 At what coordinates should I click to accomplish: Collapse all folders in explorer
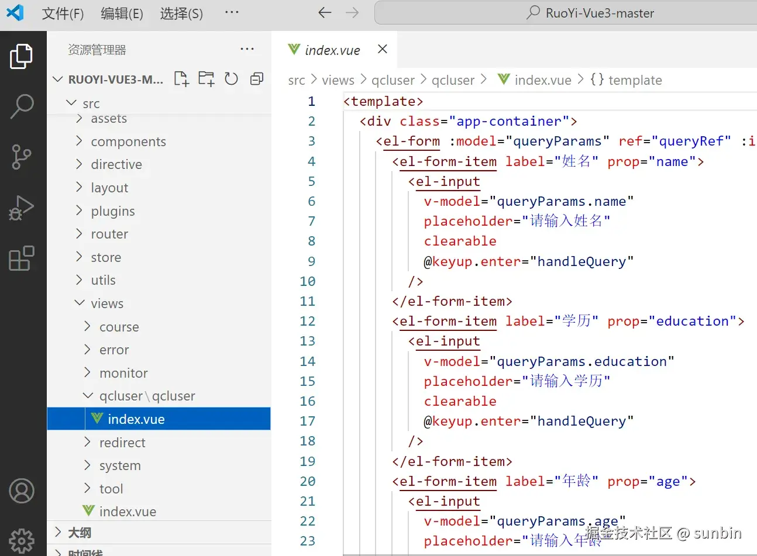coord(256,79)
